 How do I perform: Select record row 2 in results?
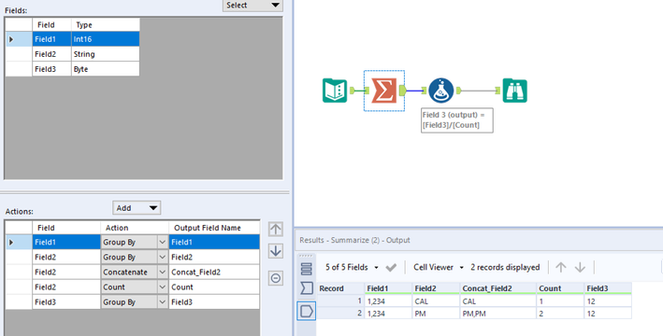click(x=340, y=314)
